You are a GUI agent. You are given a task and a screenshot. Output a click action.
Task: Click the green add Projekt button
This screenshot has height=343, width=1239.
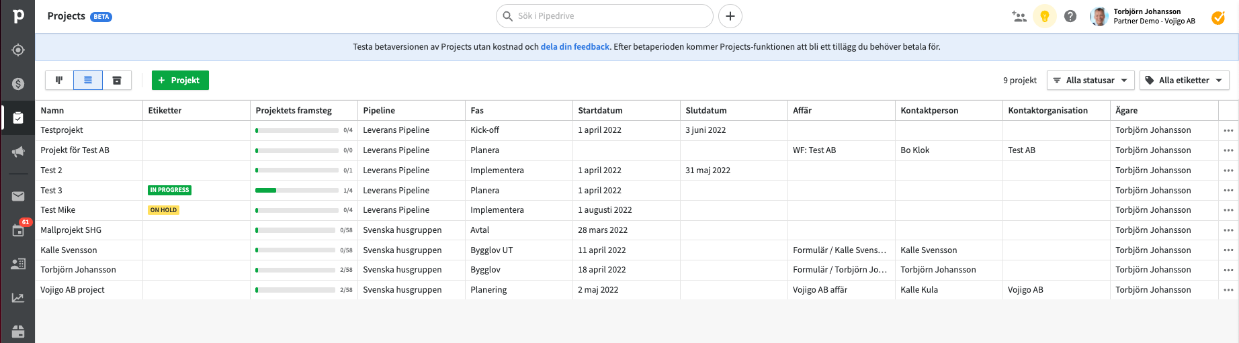(180, 81)
